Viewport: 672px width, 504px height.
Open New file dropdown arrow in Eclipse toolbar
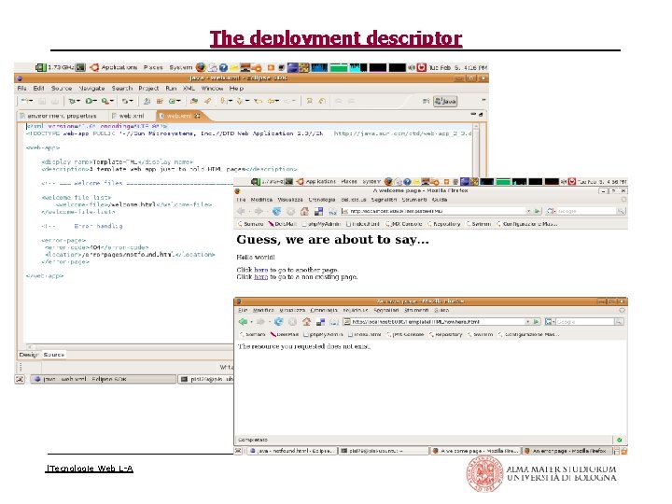31,101
